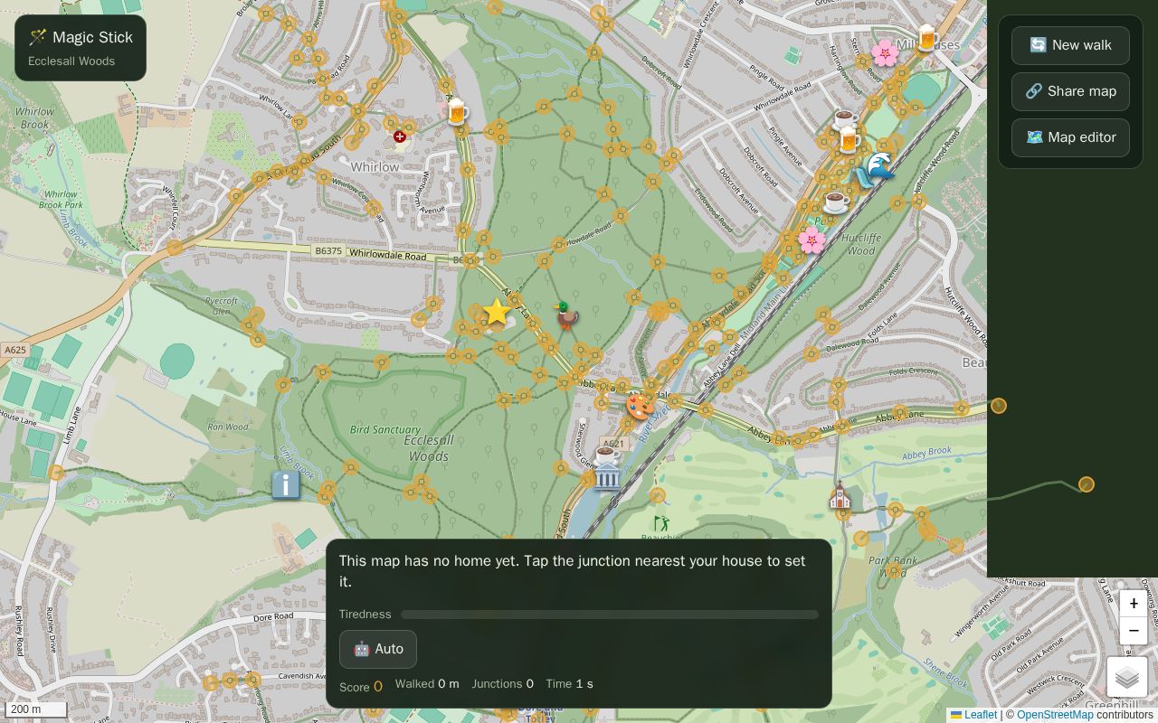
Task: Click the Walked 0 m readout
Action: 427,684
